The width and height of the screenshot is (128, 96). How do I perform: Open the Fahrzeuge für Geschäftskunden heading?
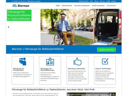tap(47, 69)
